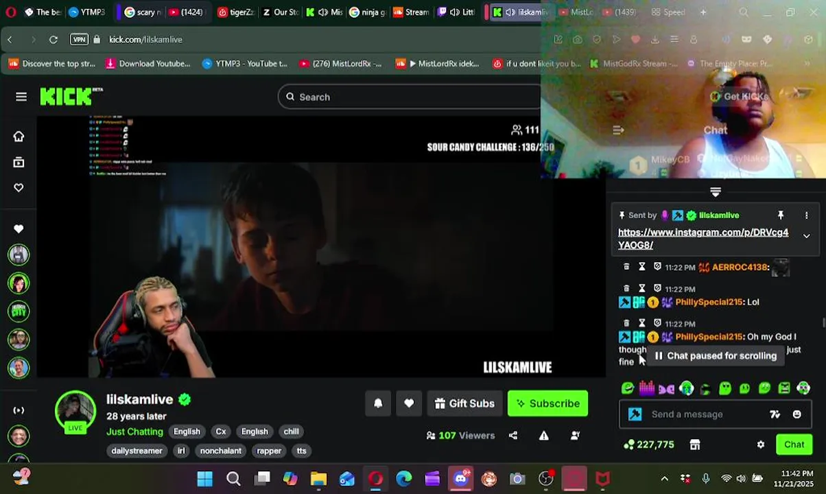
Task: Open the chat text style icon
Action: [775, 414]
